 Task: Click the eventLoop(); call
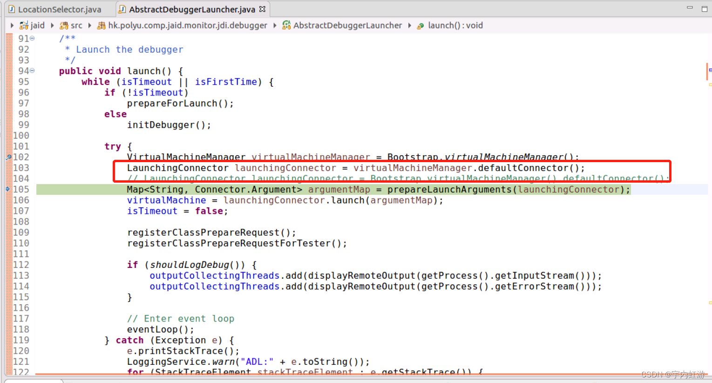pos(161,329)
